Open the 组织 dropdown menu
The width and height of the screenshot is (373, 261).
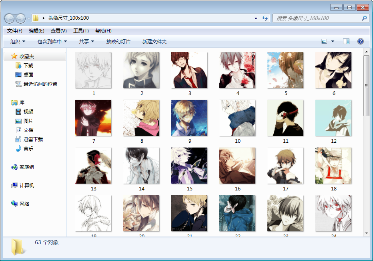click(18, 41)
